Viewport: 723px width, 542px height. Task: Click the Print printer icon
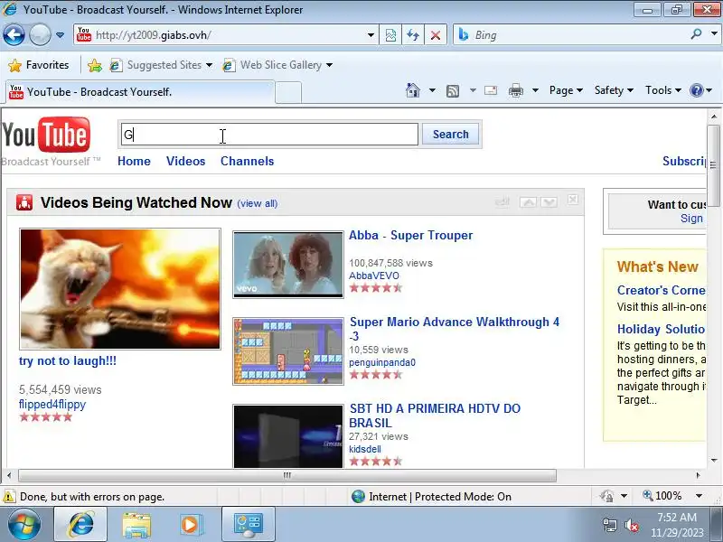tap(516, 90)
